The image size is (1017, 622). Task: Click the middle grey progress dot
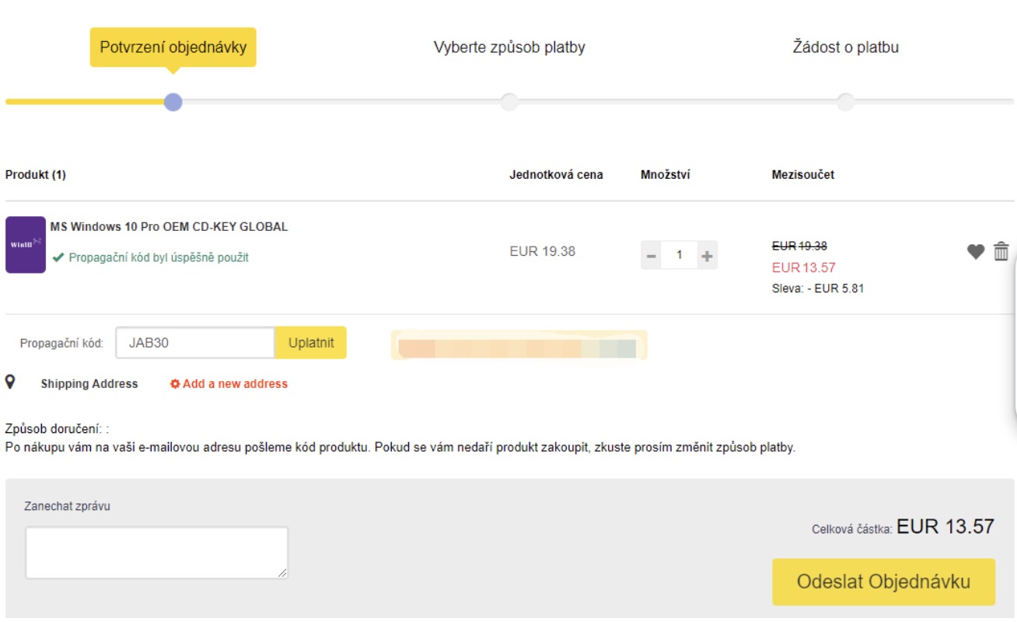click(509, 102)
